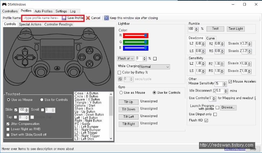
Task: Click the rainbow lightbar icon button
Action: (120, 79)
